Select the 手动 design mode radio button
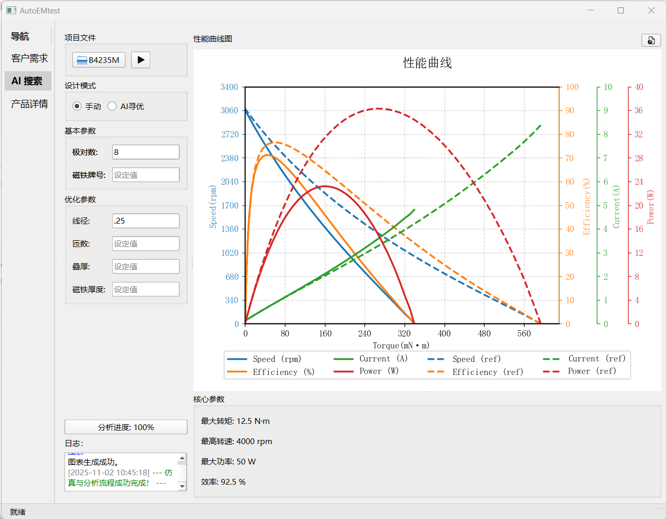The image size is (666, 519). pyautogui.click(x=77, y=106)
